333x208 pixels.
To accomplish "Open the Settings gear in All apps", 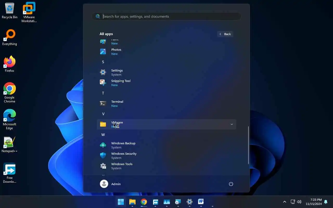I will (103, 72).
